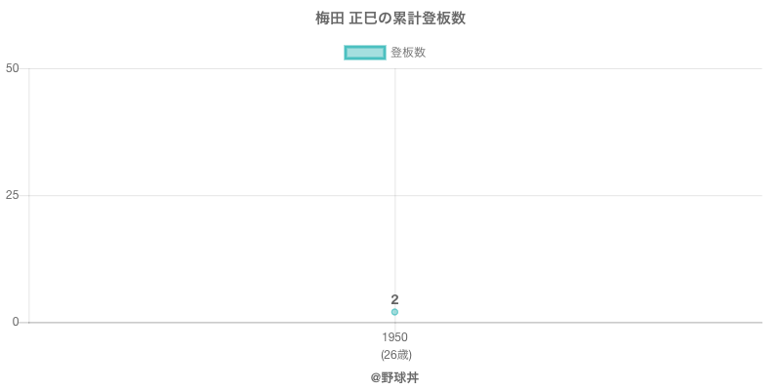Viewport: 781px width, 390px height.
Task: Click the x-axis year label 1950
Action: (x=394, y=337)
